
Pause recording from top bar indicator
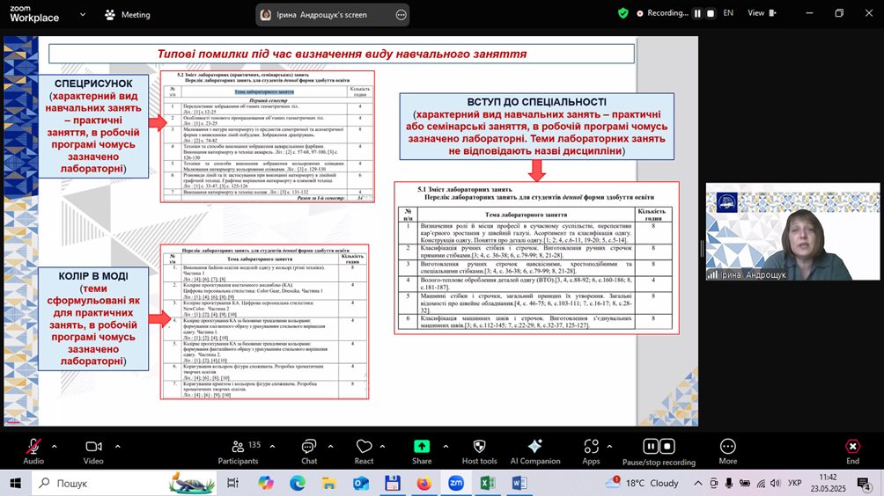[697, 13]
